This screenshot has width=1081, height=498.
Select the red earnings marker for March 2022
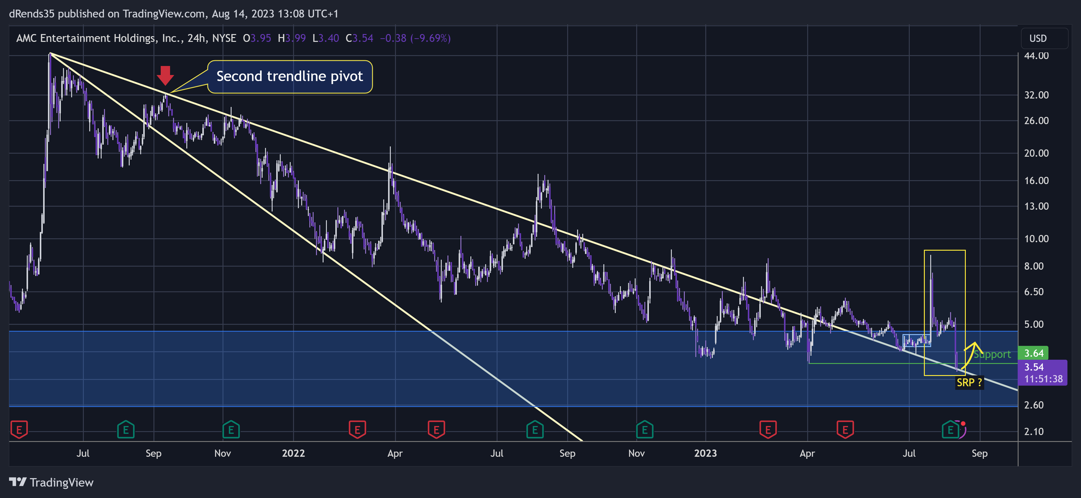pos(357,430)
